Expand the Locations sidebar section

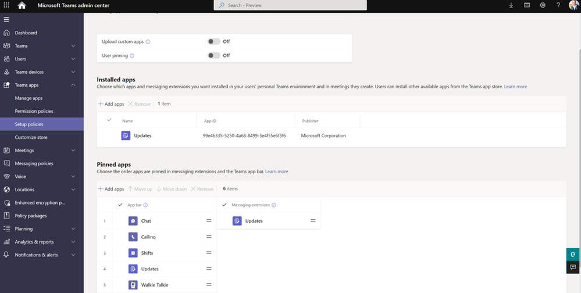pyautogui.click(x=73, y=190)
